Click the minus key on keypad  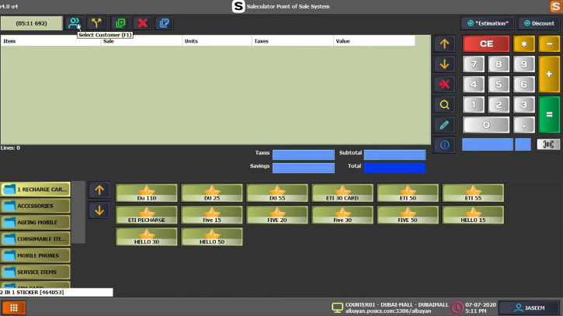click(549, 43)
